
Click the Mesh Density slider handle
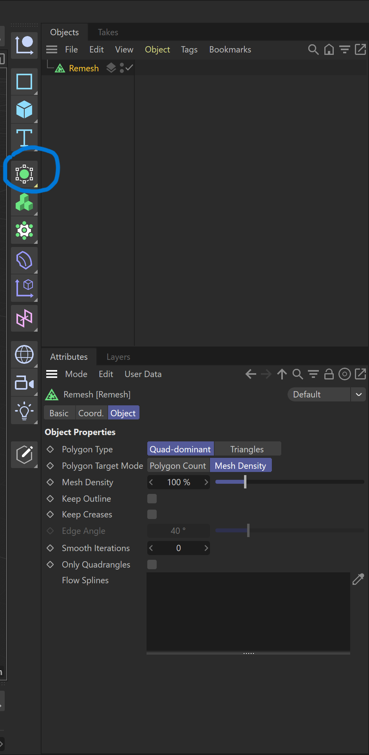pyautogui.click(x=245, y=482)
